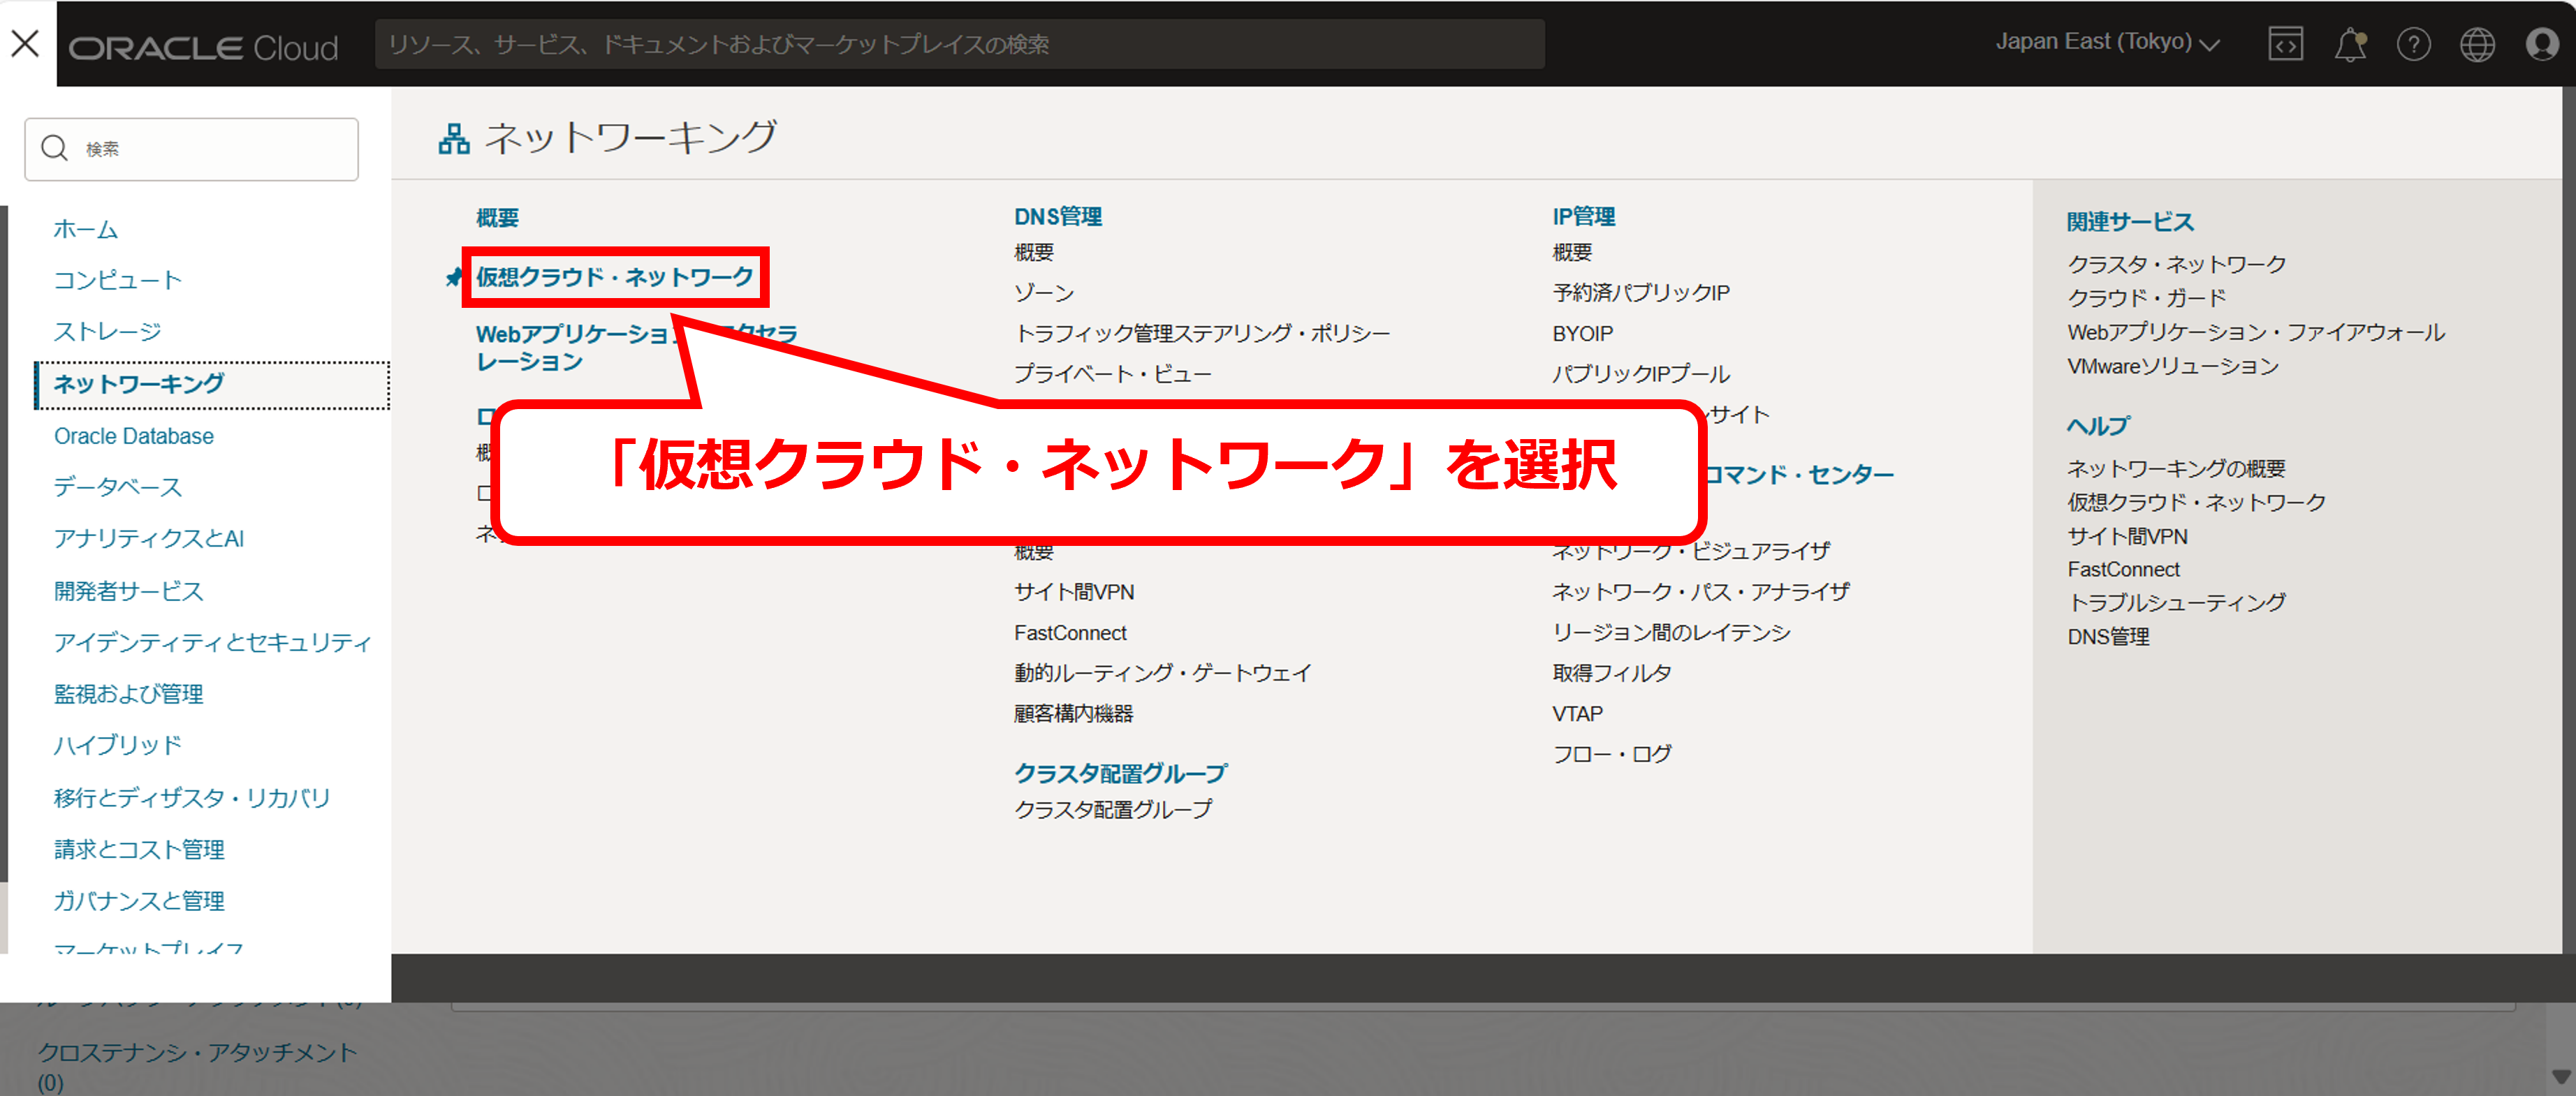Click the pin icon beside 仮想クラウド・ネットワーク
Image resolution: width=2576 pixels, height=1096 pixels.
(x=454, y=276)
